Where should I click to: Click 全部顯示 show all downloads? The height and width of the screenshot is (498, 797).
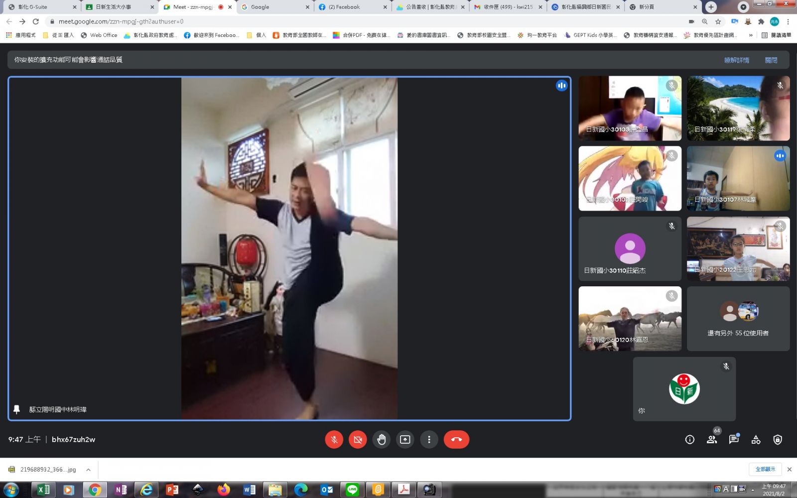point(765,469)
